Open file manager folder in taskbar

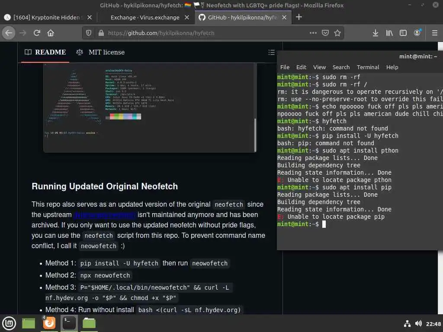(x=89, y=323)
